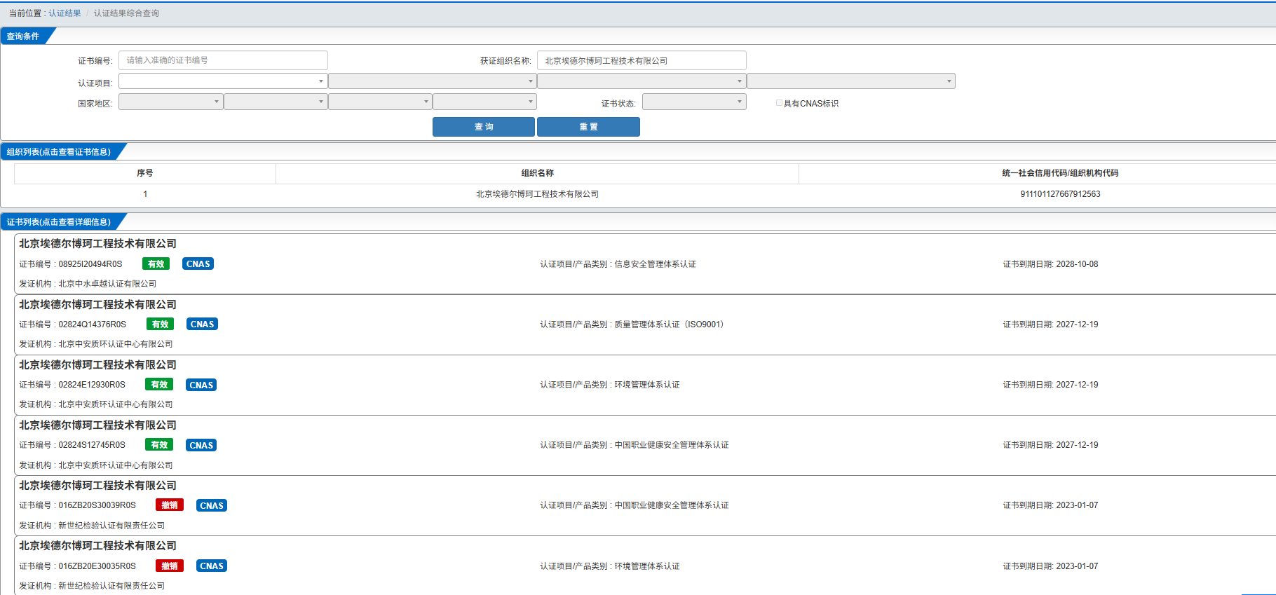Open the second 认证项目 dropdown
Screen dimensions: 1276x595
click(433, 81)
